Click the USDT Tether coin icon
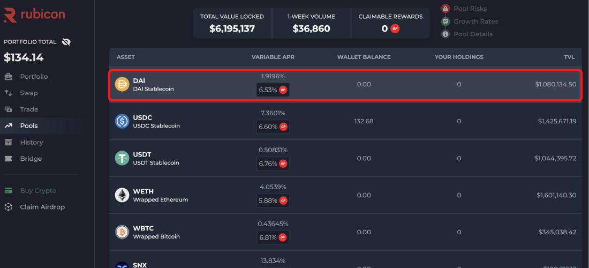This screenshot has height=268, width=589. pos(122,158)
